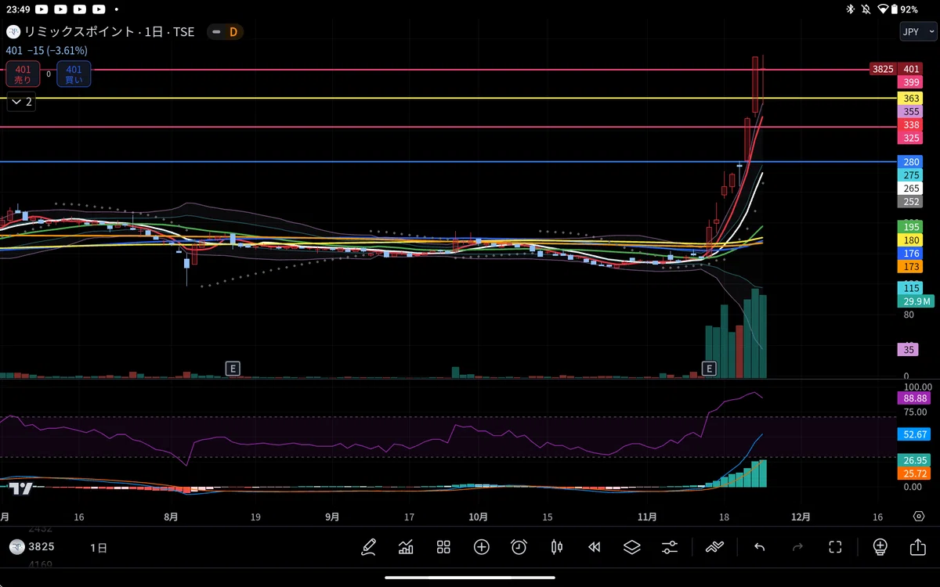Select the blue 280 price label

coord(911,162)
